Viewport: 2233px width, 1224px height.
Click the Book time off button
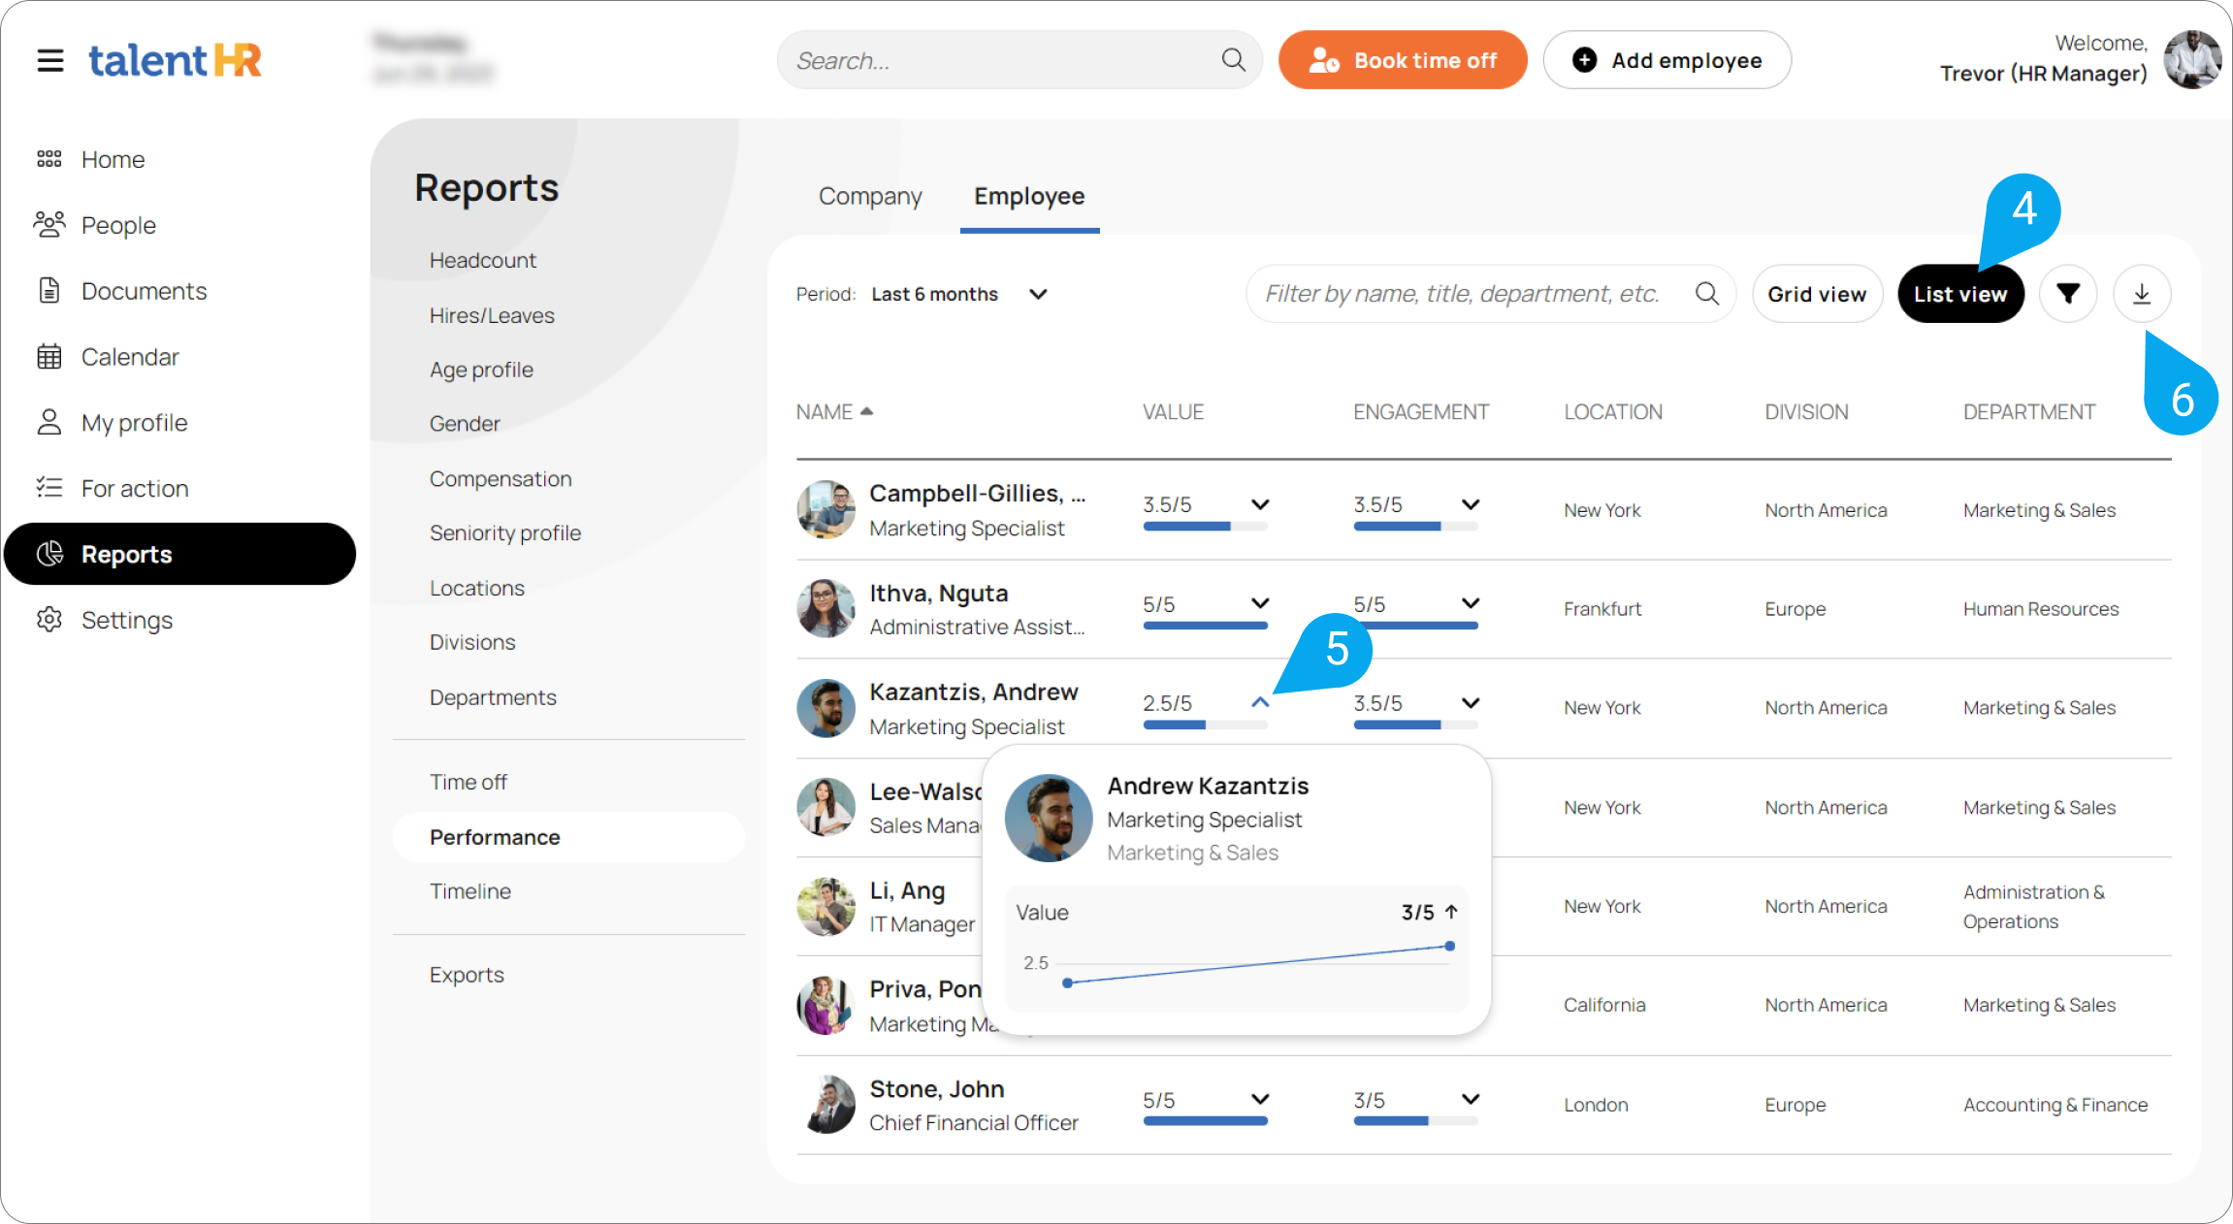(1403, 60)
